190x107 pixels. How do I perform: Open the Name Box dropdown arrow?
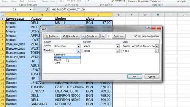point(31,10)
